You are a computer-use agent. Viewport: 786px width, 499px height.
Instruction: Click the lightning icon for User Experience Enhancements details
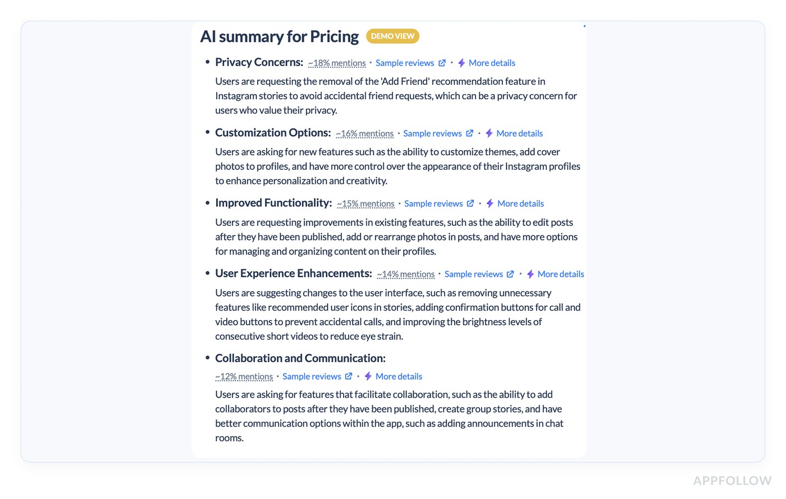[529, 274]
